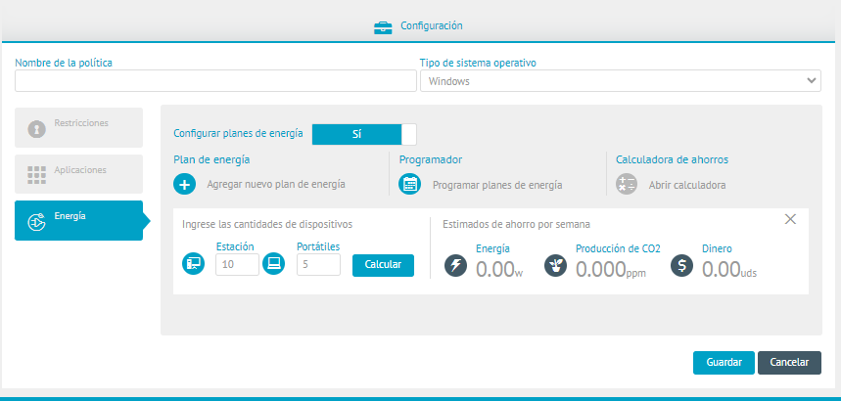Click the Cancelar button
Viewport: 841px width, 401px height.
pos(789,363)
